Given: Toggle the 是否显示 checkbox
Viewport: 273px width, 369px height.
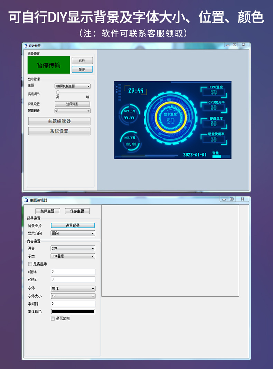Looking at the screenshot, I should click(30, 264).
